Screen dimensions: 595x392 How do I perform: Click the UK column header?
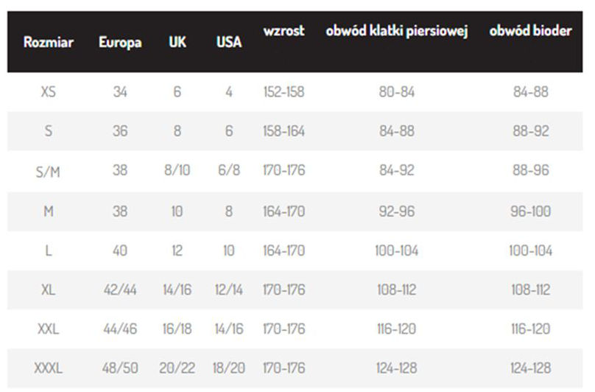coord(177,42)
